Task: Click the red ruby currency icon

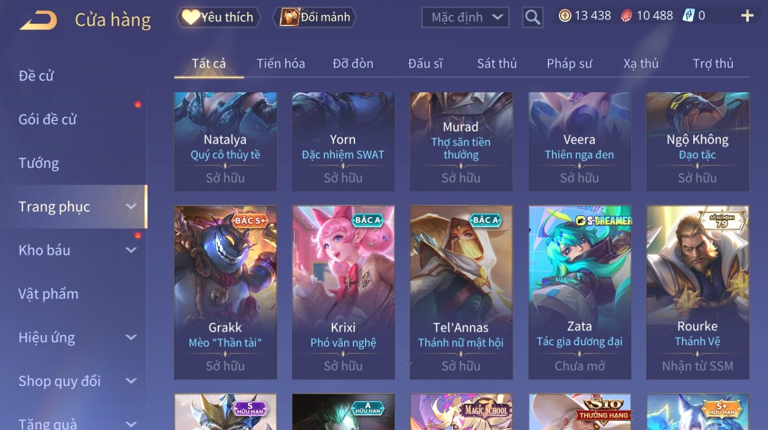Action: coord(626,16)
